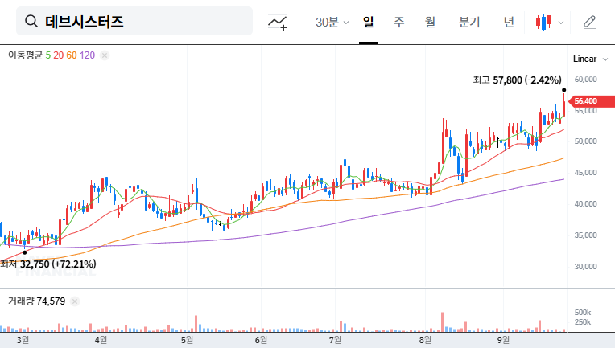Click the 60,000 price axis label
The height and width of the screenshot is (348, 615).
585,80
